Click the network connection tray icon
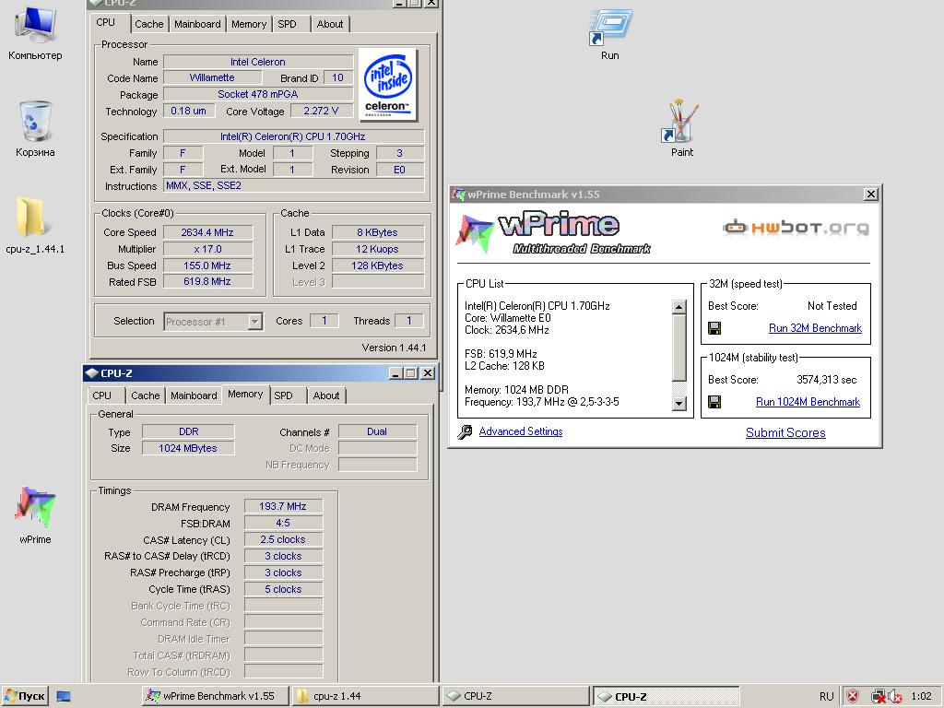 point(878,697)
